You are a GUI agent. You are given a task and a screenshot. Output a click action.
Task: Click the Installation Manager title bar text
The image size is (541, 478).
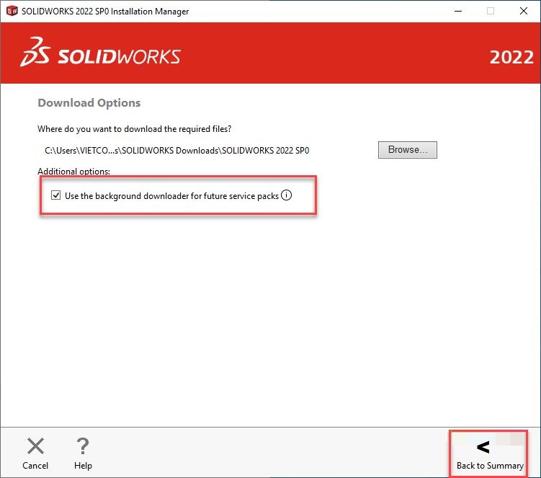coord(105,12)
